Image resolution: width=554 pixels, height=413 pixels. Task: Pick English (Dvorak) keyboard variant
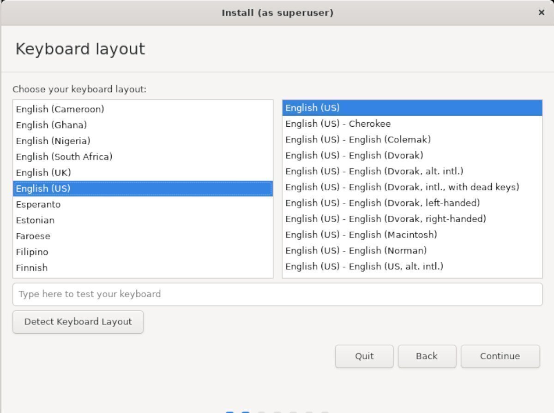[353, 155]
